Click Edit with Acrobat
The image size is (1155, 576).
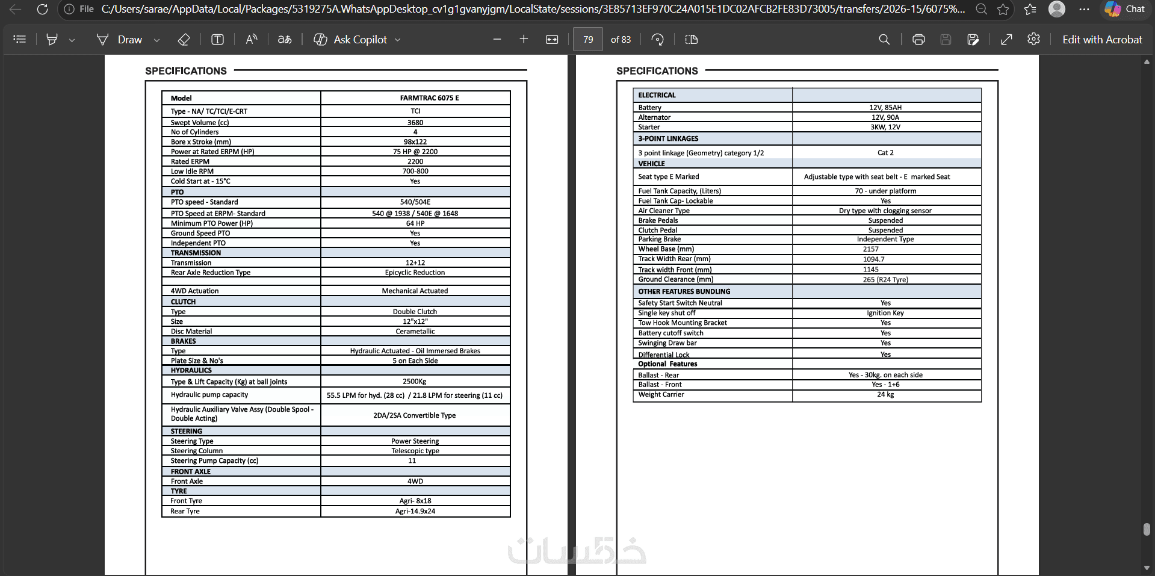coord(1102,39)
